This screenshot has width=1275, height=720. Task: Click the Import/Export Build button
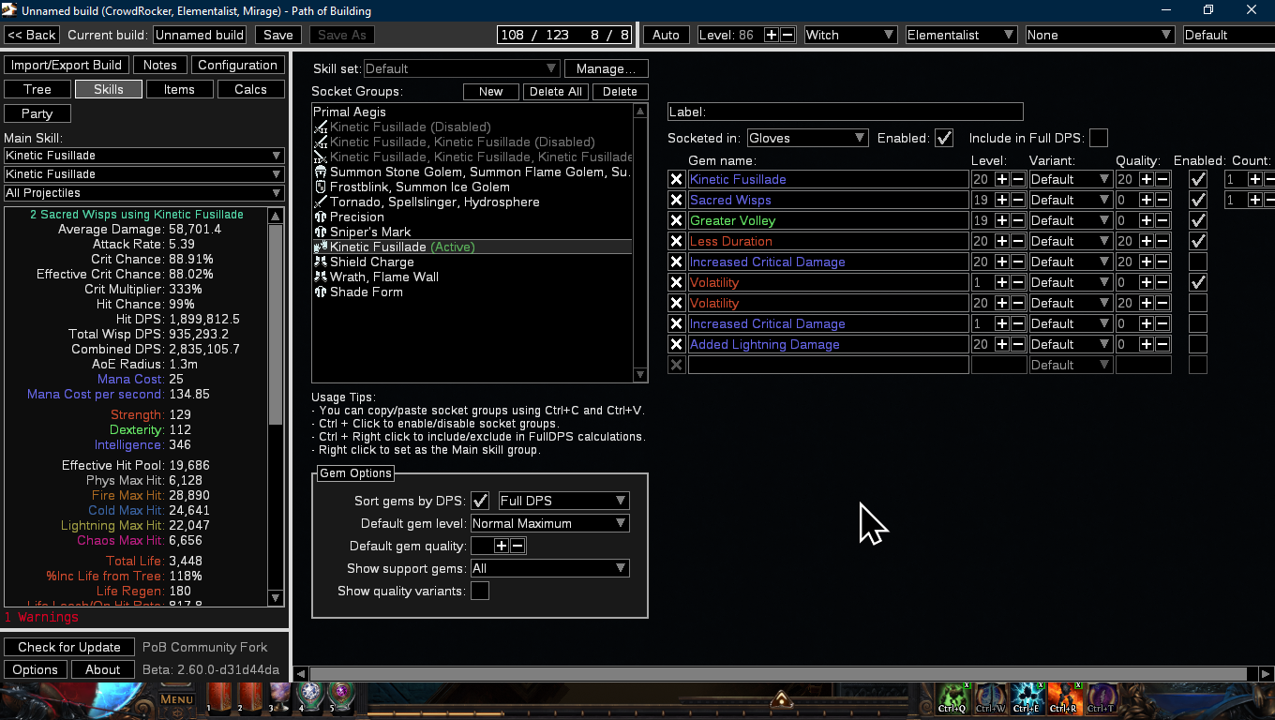[x=67, y=65]
